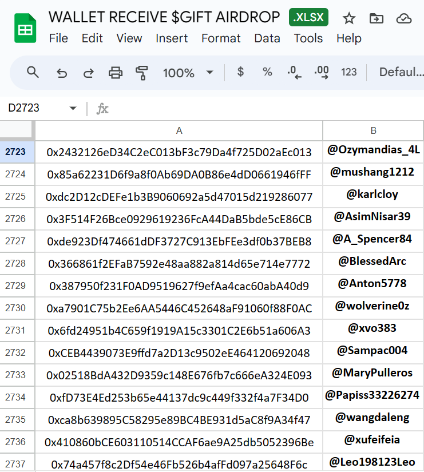The height and width of the screenshot is (472, 424).
Task: Select cell containing @karlcloy
Action: [x=373, y=197]
